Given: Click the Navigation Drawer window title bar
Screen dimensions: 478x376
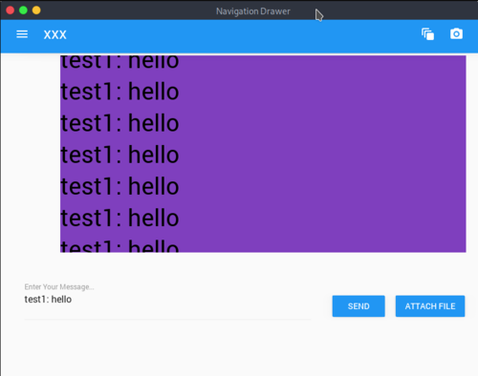Looking at the screenshot, I should click(253, 11).
